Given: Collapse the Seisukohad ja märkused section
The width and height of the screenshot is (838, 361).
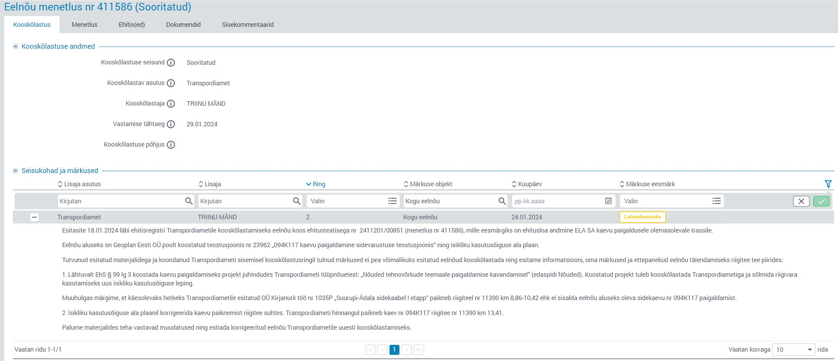Looking at the screenshot, I should pos(15,171).
